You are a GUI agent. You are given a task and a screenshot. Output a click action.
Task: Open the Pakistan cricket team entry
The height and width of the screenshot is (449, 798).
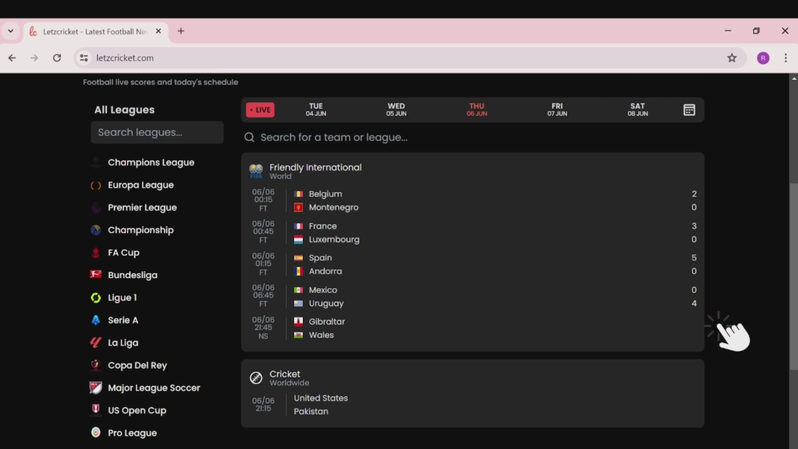[311, 411]
